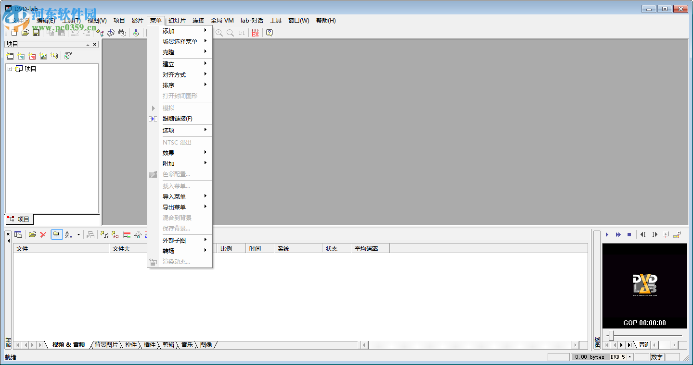Switch to the 背景图片 tab
The height and width of the screenshot is (365, 693).
[x=105, y=344]
